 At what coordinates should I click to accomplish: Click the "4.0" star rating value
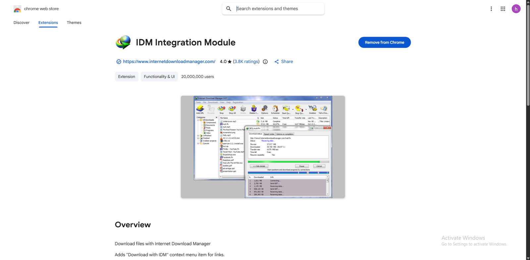tap(223, 61)
